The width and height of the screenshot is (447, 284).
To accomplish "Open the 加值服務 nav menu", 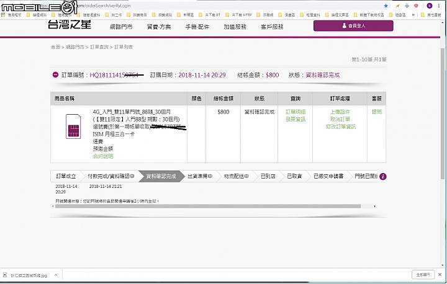I will [x=235, y=27].
